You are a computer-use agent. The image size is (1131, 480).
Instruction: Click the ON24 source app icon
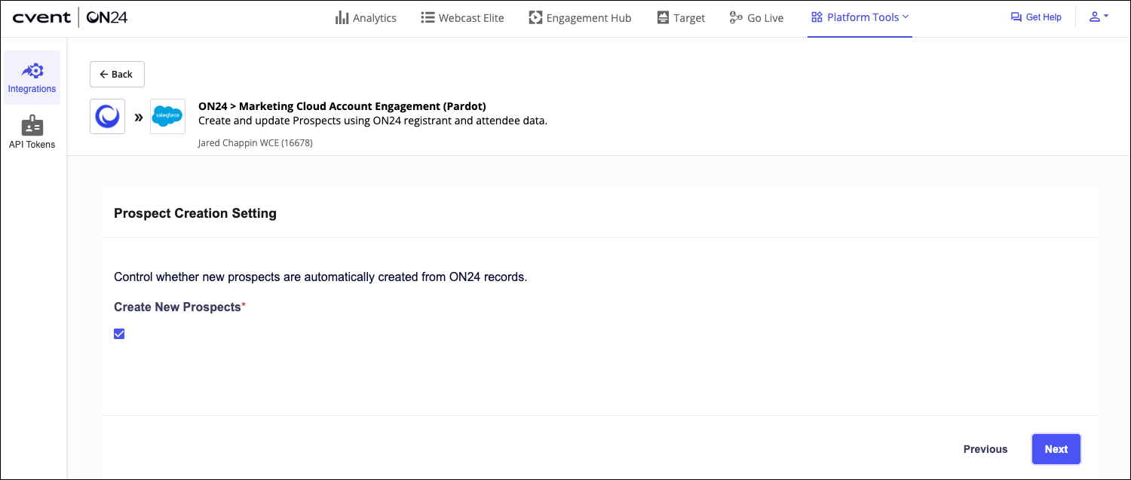tap(107, 116)
